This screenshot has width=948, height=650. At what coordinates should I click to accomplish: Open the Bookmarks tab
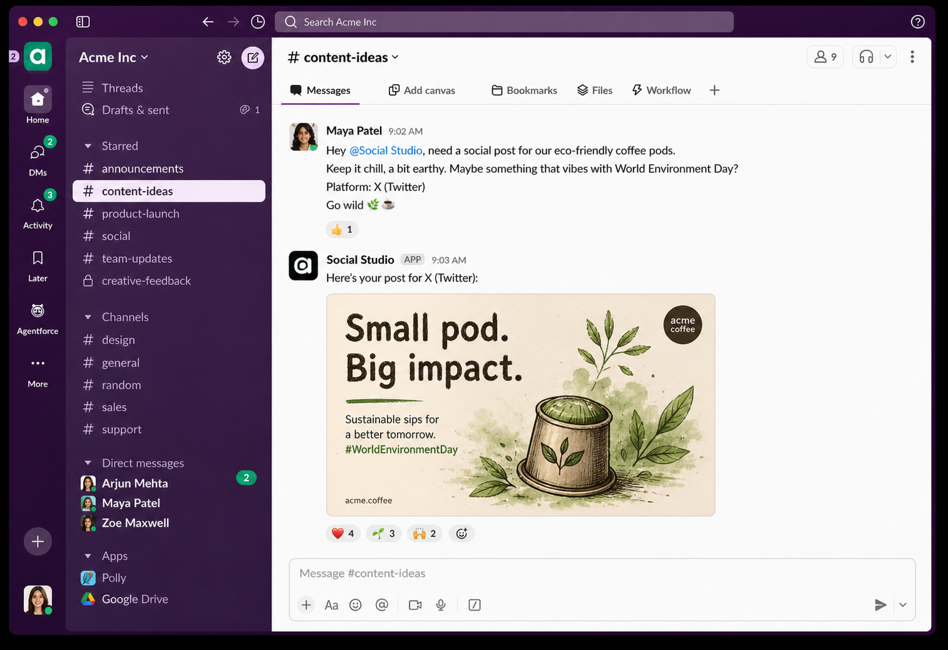click(525, 90)
